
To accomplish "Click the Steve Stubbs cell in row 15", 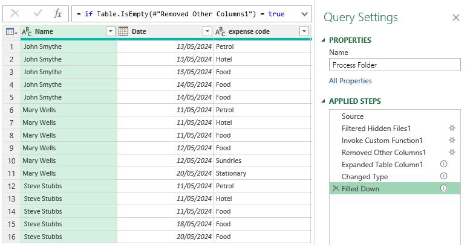I will [69, 224].
